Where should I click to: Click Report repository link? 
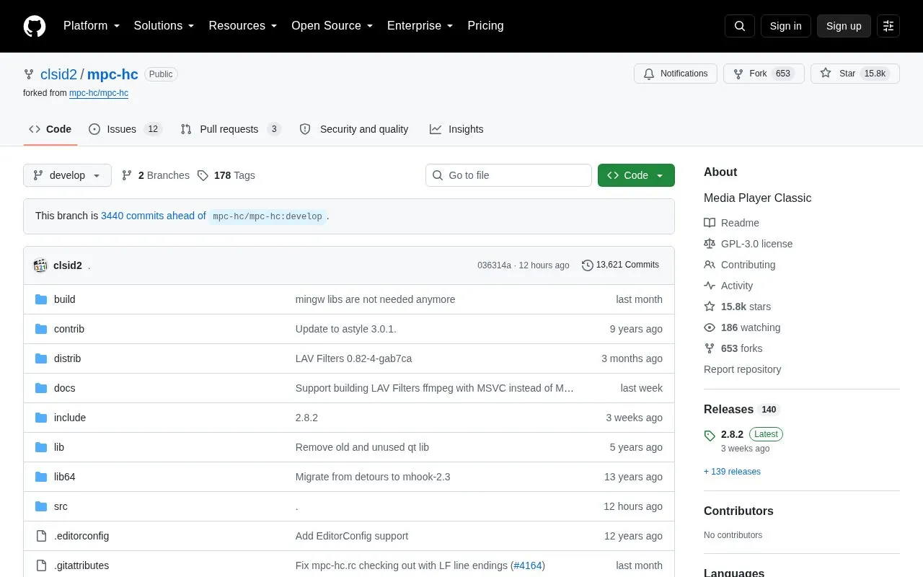point(742,369)
